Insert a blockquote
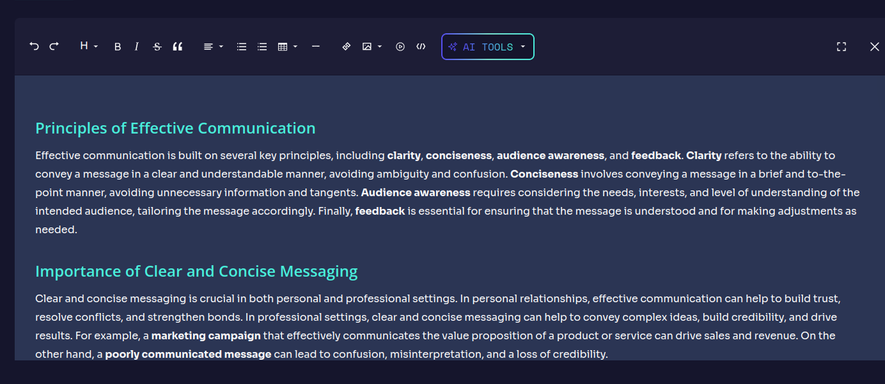The height and width of the screenshot is (384, 885). (178, 47)
